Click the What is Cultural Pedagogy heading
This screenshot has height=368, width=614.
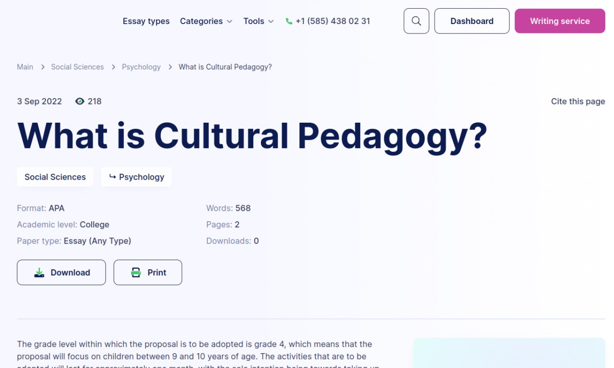click(252, 136)
